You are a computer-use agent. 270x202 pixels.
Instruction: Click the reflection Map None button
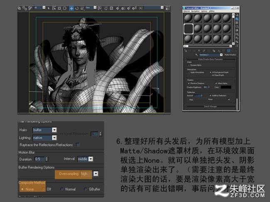(211, 99)
